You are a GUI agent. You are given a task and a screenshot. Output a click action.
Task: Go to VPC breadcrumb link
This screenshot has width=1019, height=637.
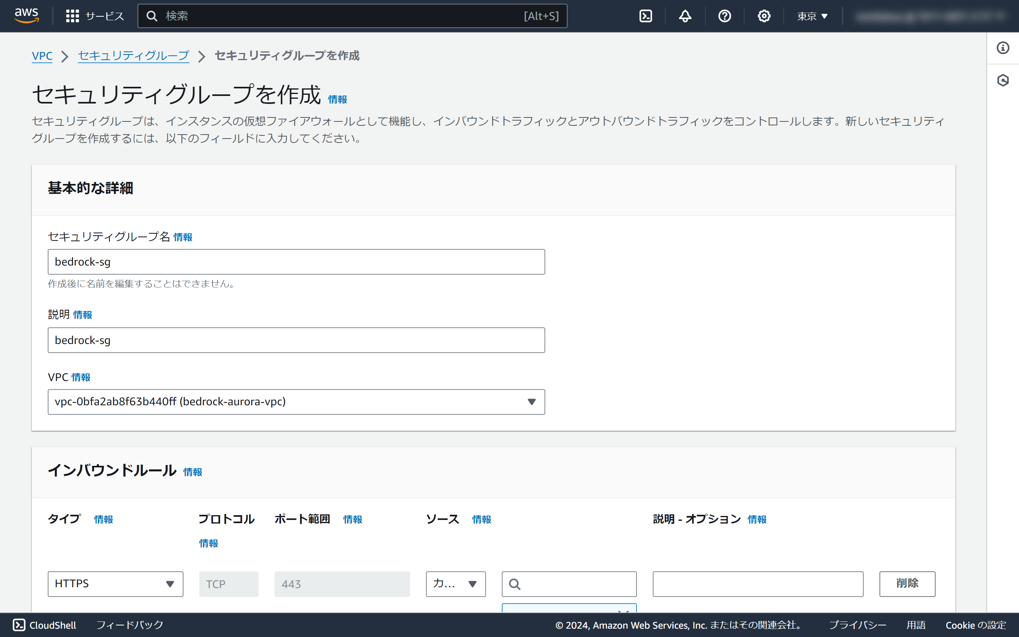(42, 56)
